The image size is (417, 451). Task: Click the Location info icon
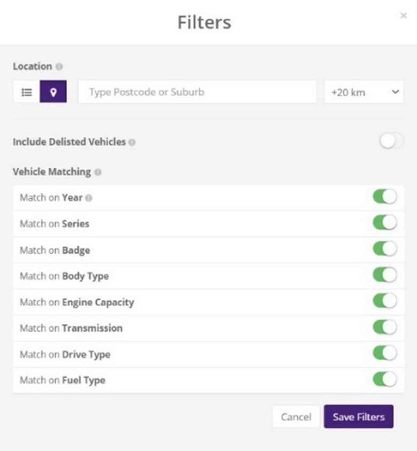[x=59, y=67]
